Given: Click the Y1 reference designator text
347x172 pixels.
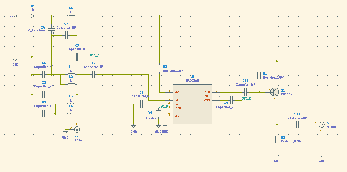Looking at the screenshot, I should [x=150, y=113].
